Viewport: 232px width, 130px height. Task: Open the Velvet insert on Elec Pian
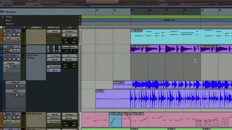click(55, 32)
